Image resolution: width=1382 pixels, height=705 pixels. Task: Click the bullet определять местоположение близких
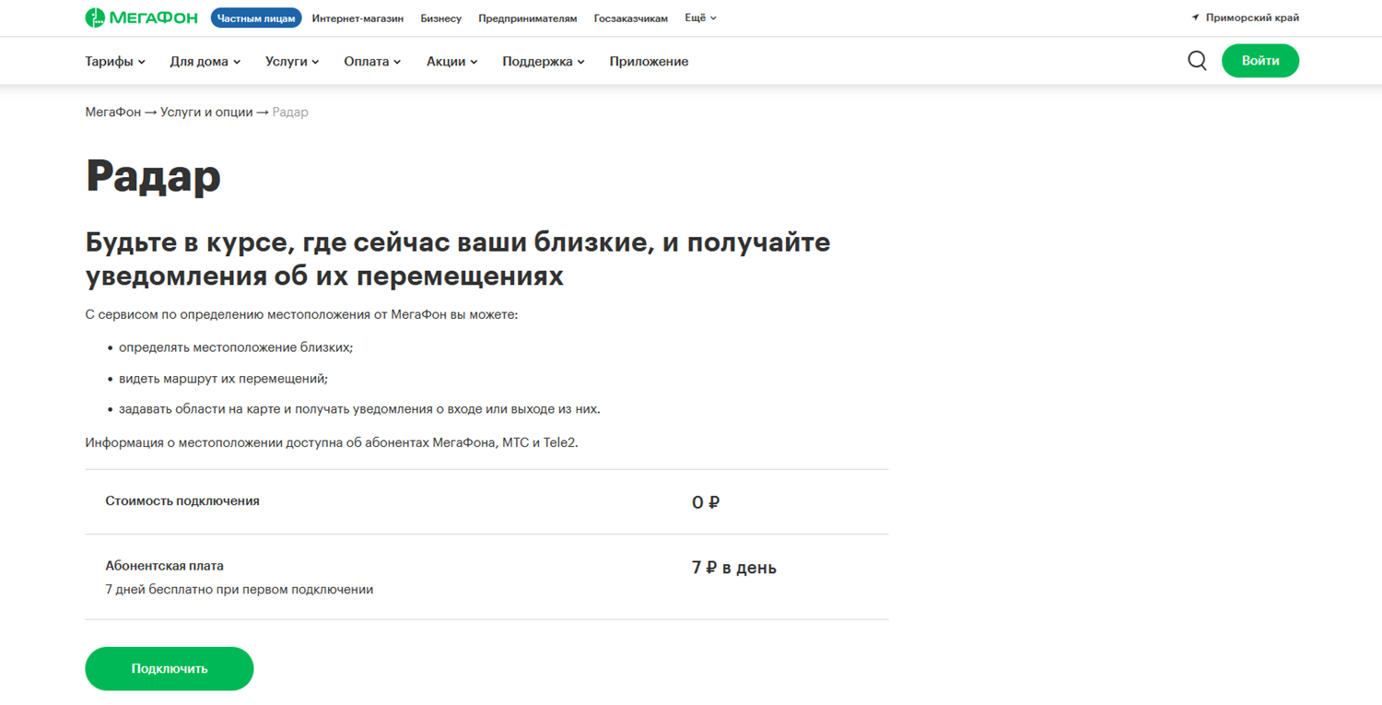[x=236, y=347]
